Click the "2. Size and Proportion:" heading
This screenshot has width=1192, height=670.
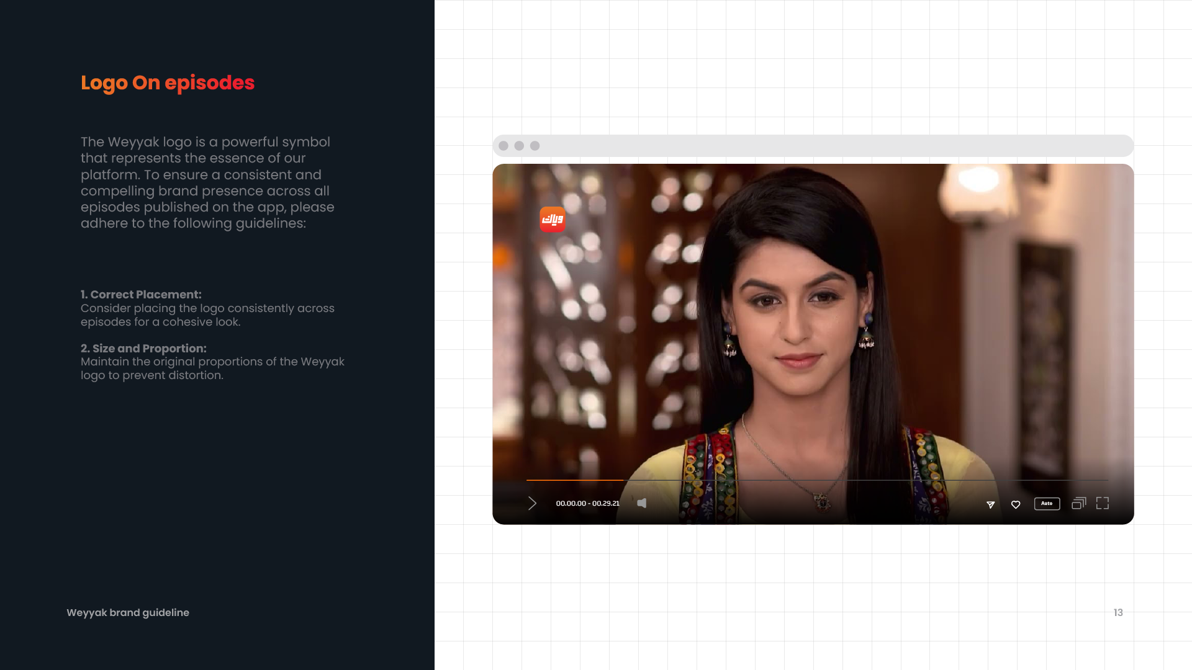(x=143, y=349)
